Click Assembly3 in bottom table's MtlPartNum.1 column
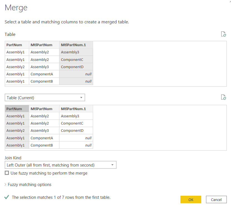231x206 pixels. coord(76,116)
